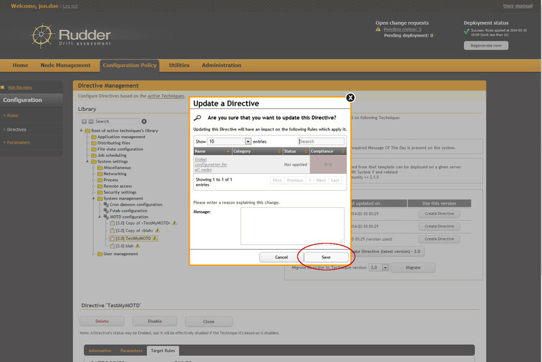Image resolution: width=542 pixels, height=362 pixels.
Task: Click the directive icon of Copy of <TestMyMOTD>
Action: pyautogui.click(x=112, y=223)
